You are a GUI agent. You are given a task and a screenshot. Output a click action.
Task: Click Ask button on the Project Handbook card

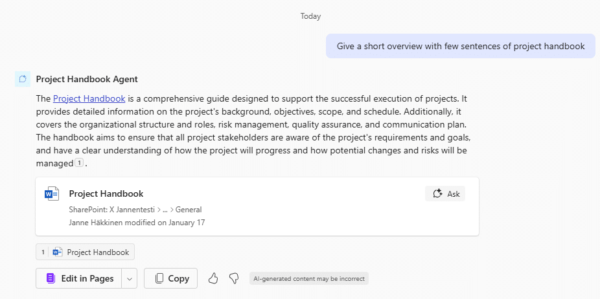[x=445, y=194]
